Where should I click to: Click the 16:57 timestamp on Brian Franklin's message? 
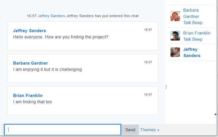pyautogui.click(x=148, y=95)
